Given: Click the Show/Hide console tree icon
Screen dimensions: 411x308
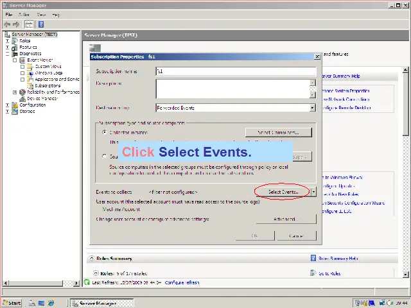Looking at the screenshot, I should pyautogui.click(x=29, y=24).
